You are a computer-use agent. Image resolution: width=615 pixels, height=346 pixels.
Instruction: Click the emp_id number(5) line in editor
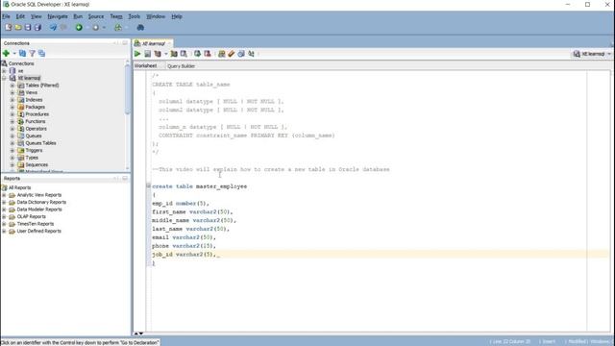(181, 203)
